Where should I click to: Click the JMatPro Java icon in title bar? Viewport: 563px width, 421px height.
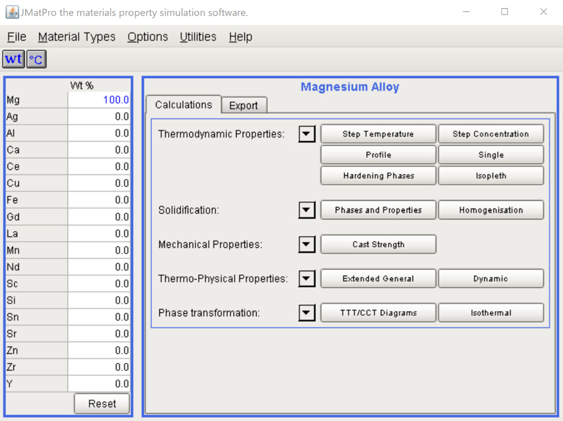(x=12, y=12)
